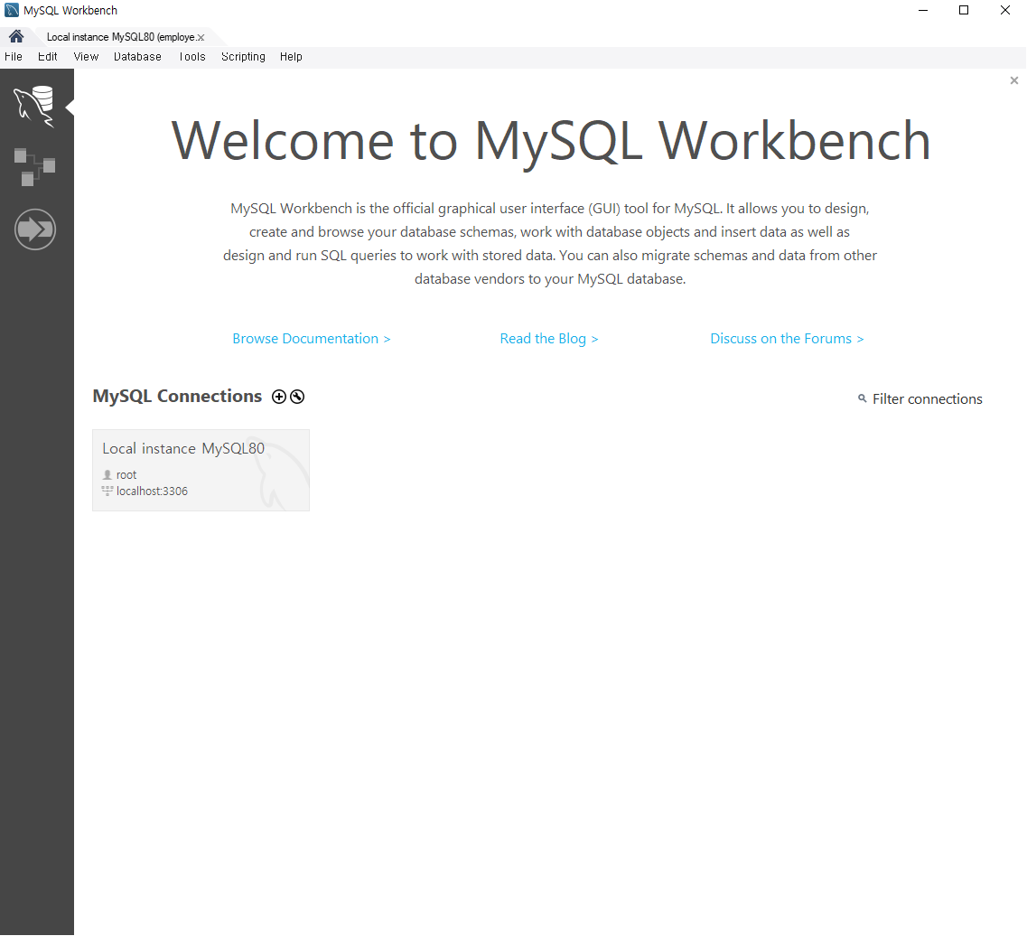The image size is (1027, 936).
Task: Maximize the MySQL Workbench window
Action: [964, 11]
